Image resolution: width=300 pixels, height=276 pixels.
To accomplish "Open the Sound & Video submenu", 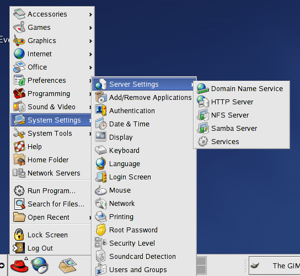I will click(51, 107).
